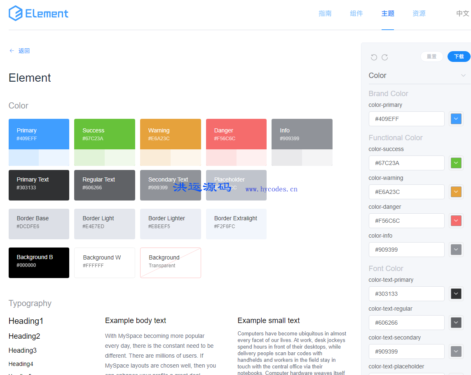Open the color-text-primary color picker
Image resolution: width=471 pixels, height=375 pixels.
pos(456,294)
